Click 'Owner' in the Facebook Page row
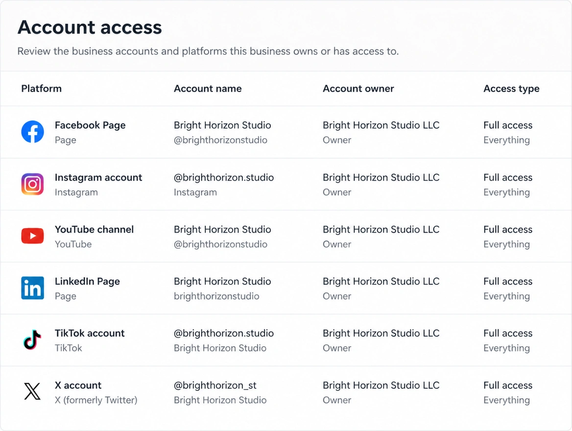Viewport: 572px width, 431px height. coord(337,140)
